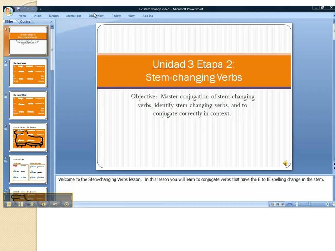Image resolution: width=335 pixels, height=251 pixels.
Task: Expand the Customize Quick Access Toolbar arrow
Action: coord(40,9)
